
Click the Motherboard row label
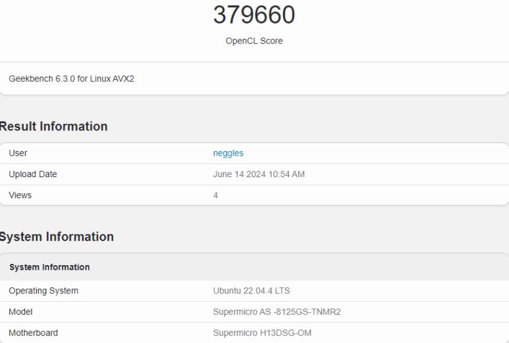[x=34, y=332]
